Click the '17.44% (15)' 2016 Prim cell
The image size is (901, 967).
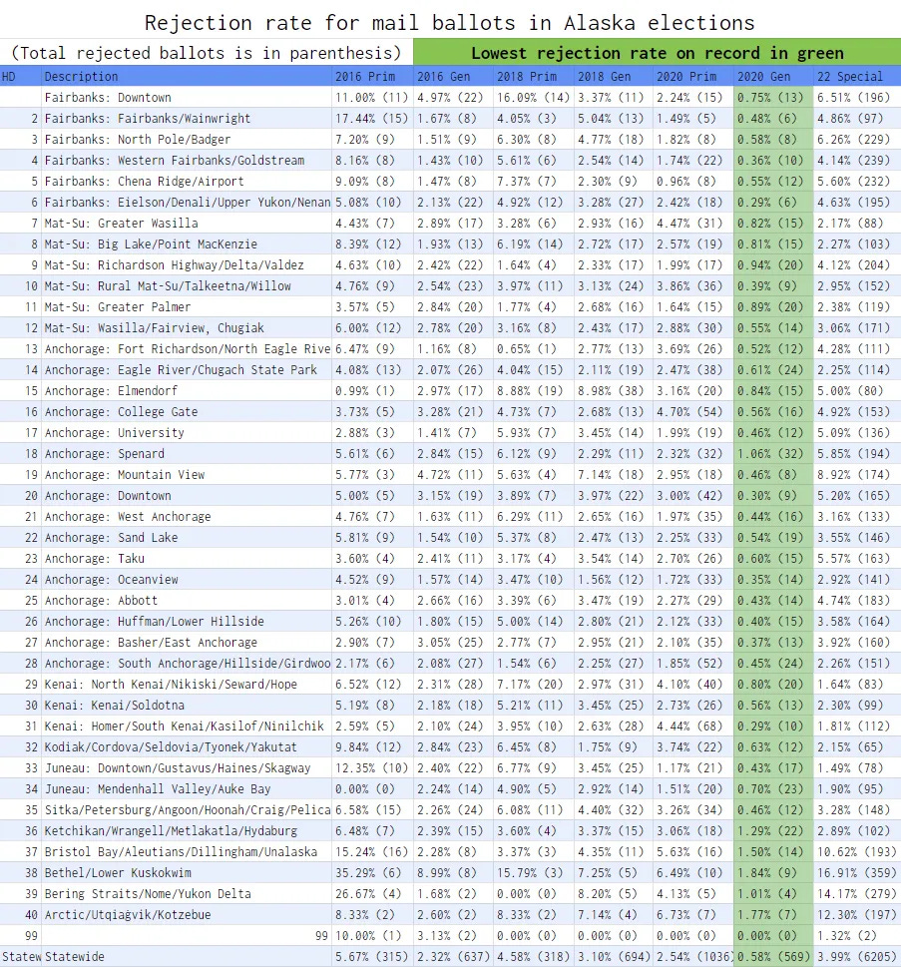click(372, 119)
